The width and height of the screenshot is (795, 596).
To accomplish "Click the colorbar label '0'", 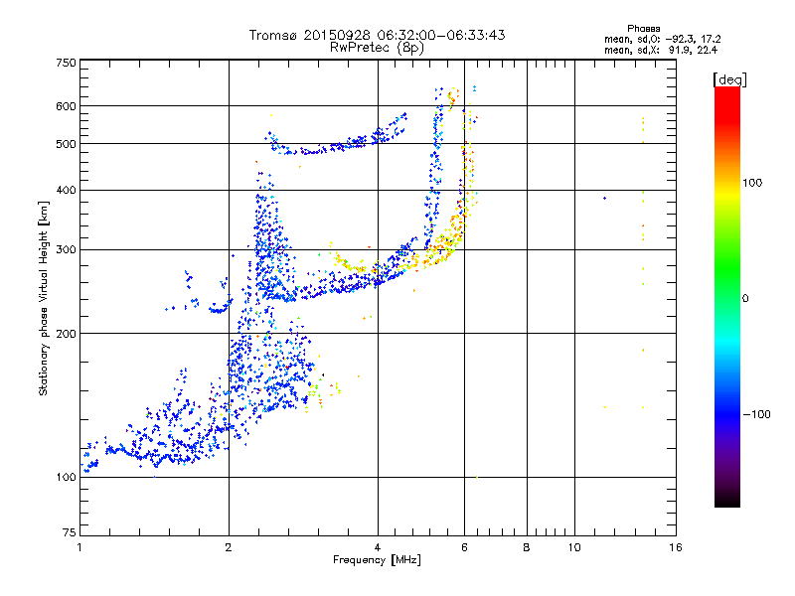I will tap(745, 298).
